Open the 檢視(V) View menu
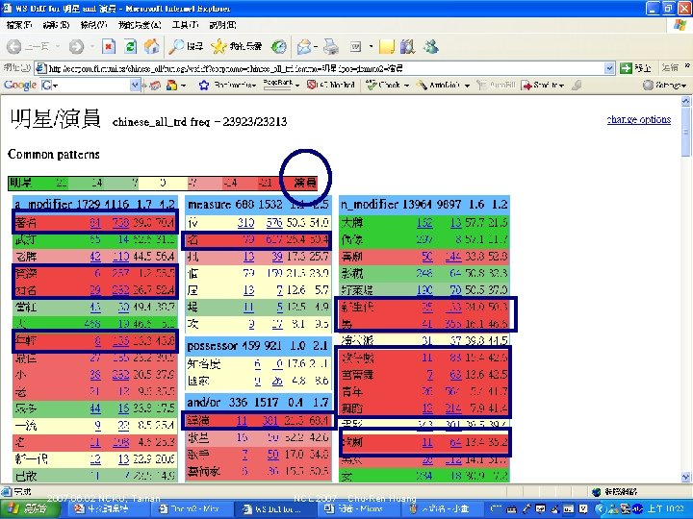 click(x=93, y=25)
